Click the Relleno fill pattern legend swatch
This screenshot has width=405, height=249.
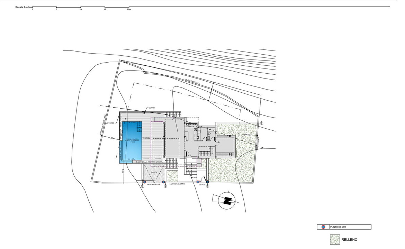(x=335, y=240)
